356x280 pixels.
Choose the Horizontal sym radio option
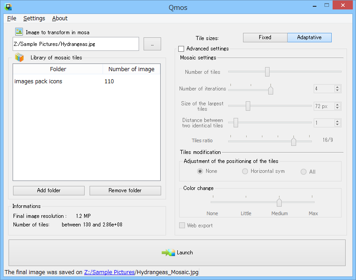point(245,171)
